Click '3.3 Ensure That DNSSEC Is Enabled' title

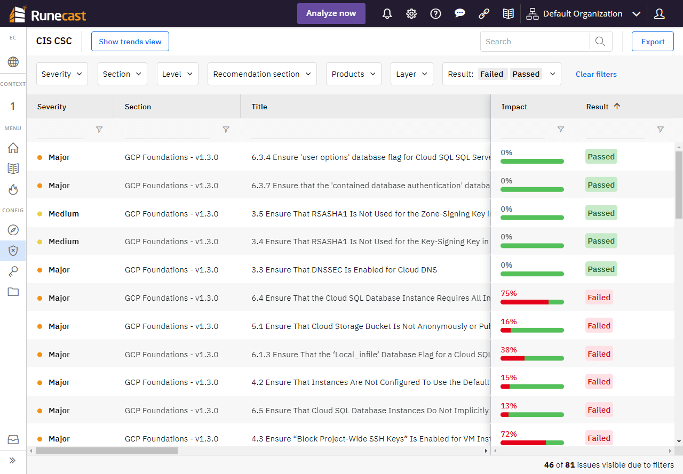click(x=344, y=270)
